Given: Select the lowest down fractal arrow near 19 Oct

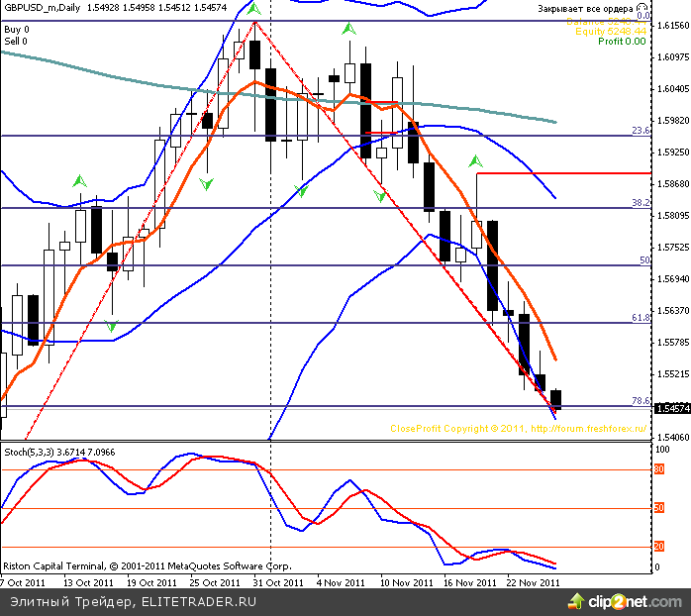Looking at the screenshot, I should (112, 326).
